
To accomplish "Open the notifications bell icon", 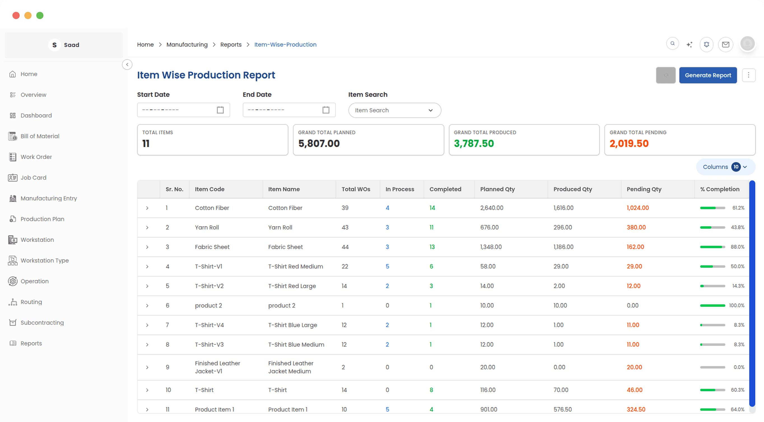I will (x=707, y=44).
